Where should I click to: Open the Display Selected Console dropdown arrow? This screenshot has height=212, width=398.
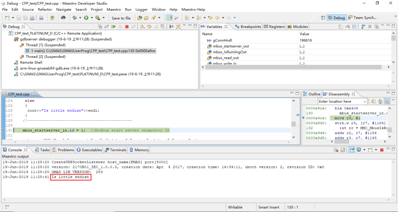pos(364,150)
